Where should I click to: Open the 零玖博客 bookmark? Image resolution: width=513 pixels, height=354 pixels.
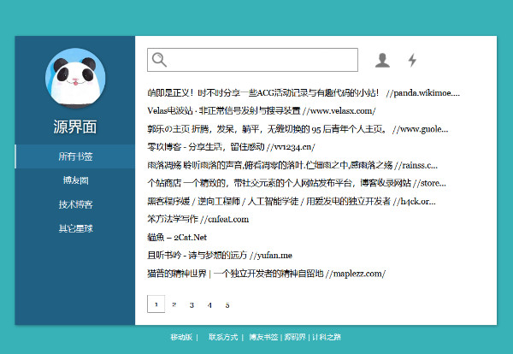pyautogui.click(x=231, y=147)
